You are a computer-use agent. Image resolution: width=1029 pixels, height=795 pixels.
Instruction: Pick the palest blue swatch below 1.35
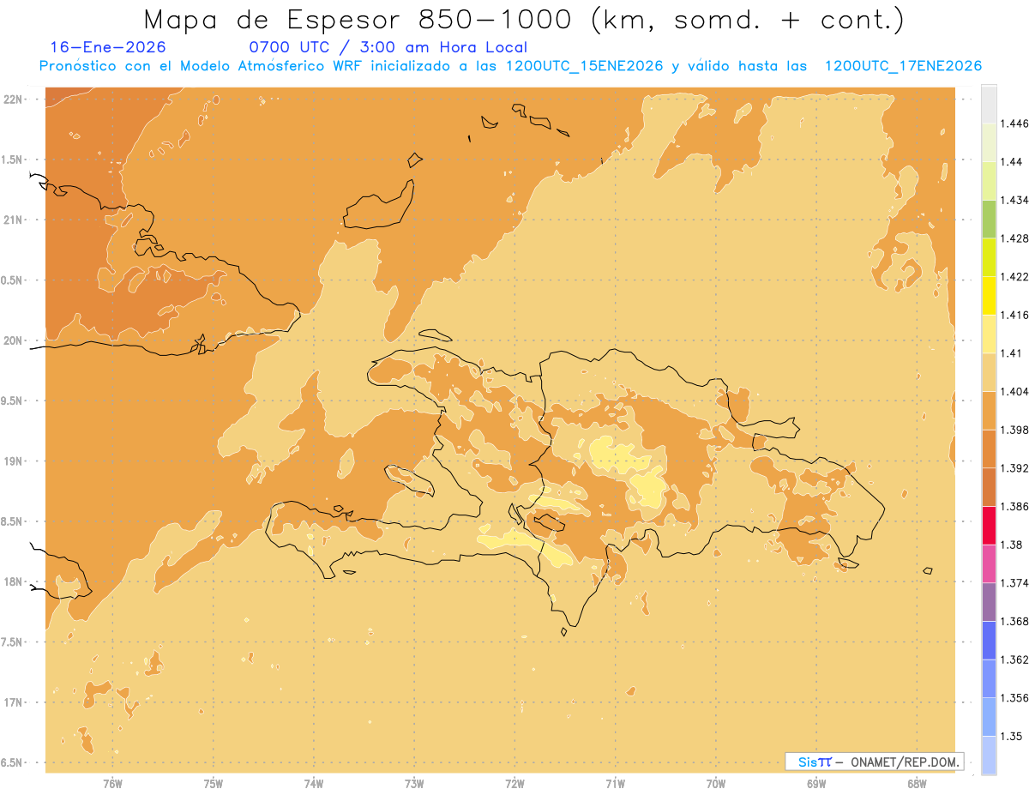989,756
